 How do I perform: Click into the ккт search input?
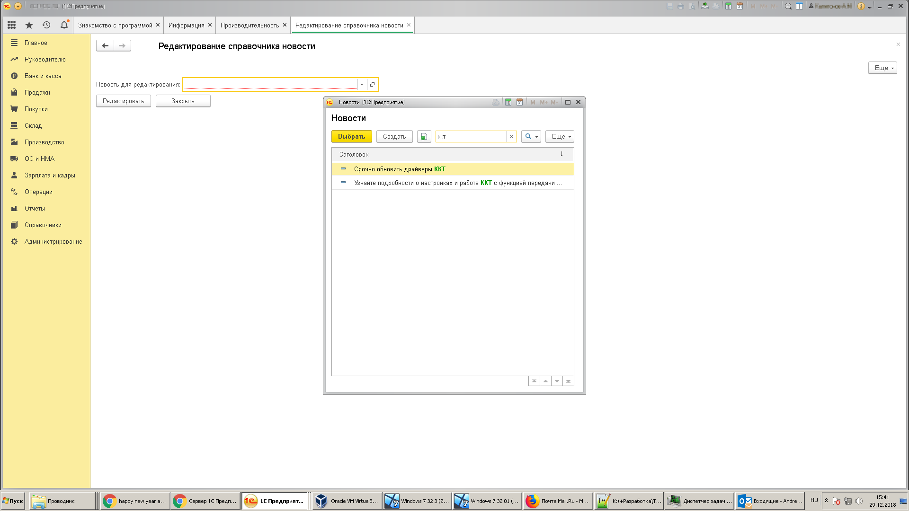pyautogui.click(x=471, y=136)
